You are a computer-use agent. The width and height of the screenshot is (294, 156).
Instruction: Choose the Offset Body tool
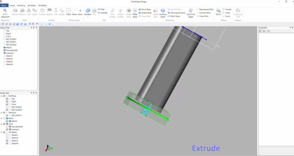[x=135, y=13]
